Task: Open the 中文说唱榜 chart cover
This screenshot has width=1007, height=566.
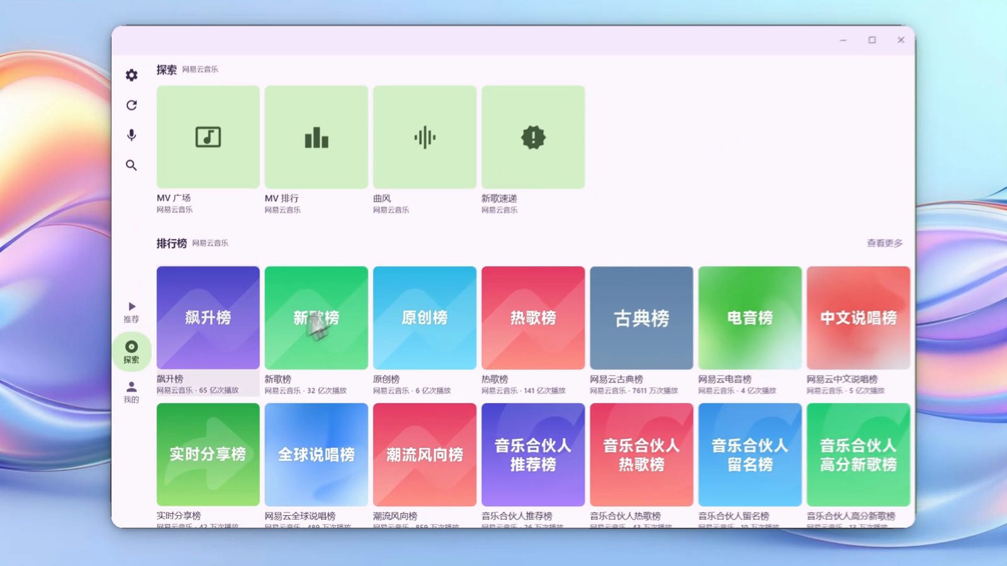Action: click(858, 318)
